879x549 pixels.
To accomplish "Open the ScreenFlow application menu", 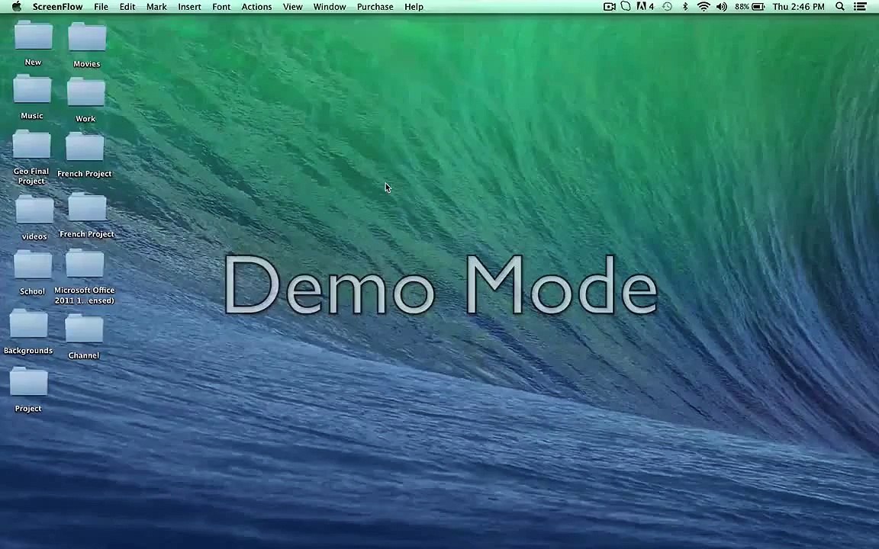I will pyautogui.click(x=57, y=7).
